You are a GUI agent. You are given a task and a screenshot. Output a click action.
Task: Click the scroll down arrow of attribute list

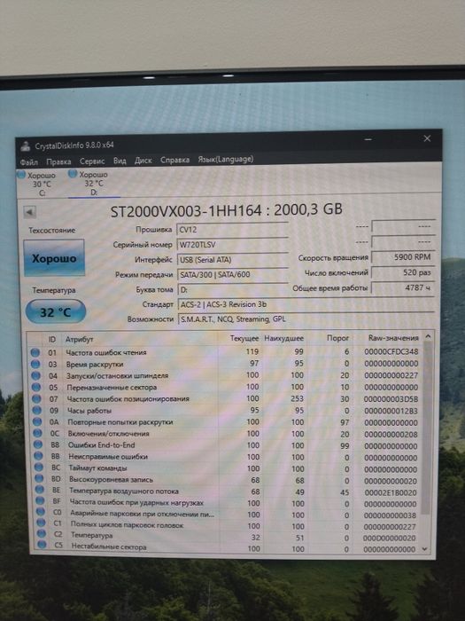(x=425, y=549)
